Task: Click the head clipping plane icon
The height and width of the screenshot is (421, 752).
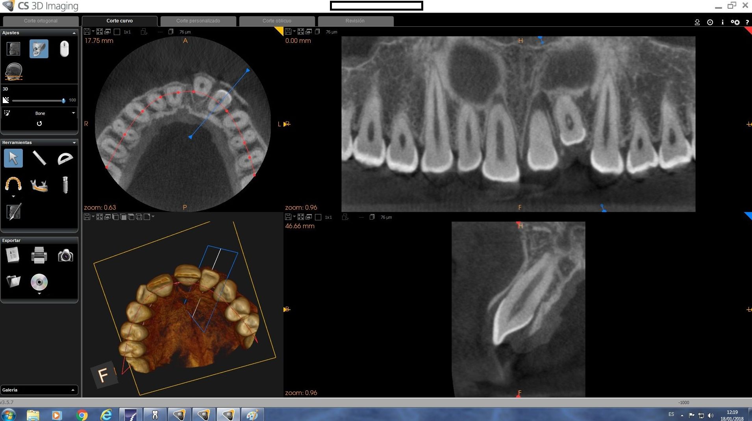Action: click(x=14, y=72)
